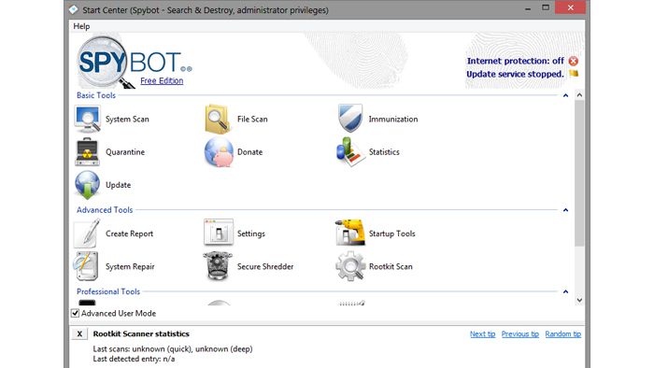The height and width of the screenshot is (368, 654).
Task: Click the File Scan label
Action: [252, 120]
